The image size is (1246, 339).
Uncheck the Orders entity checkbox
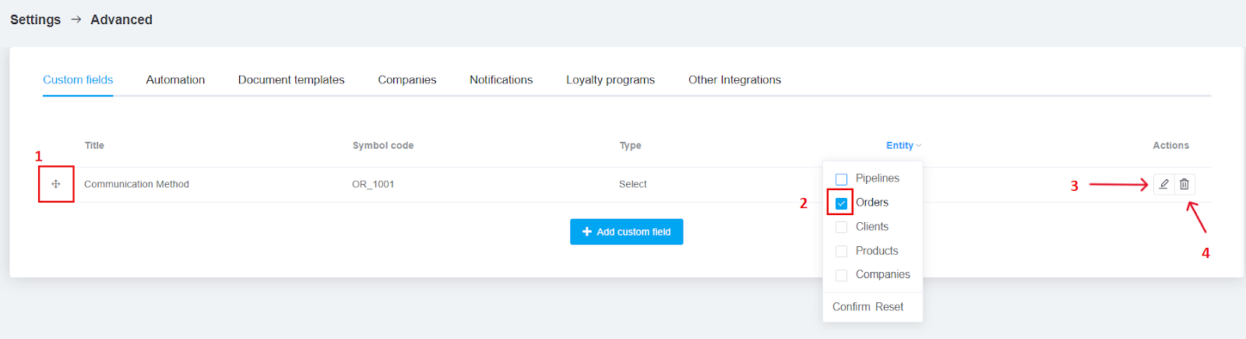point(841,203)
